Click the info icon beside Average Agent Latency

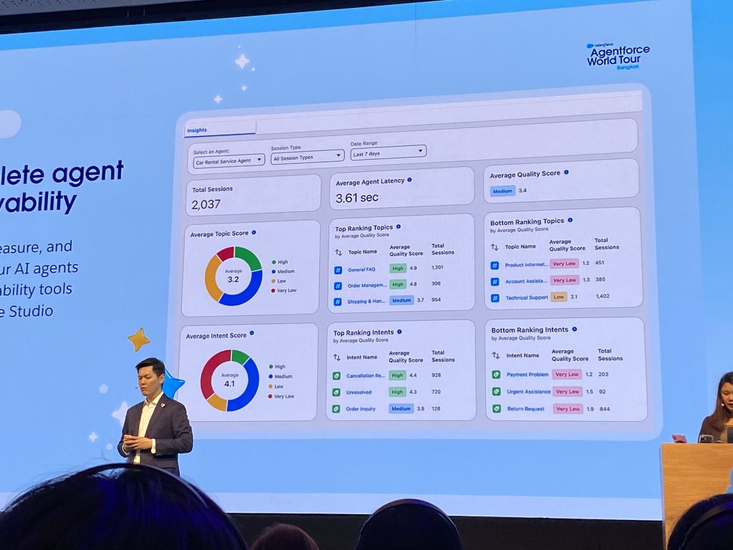pyautogui.click(x=409, y=181)
